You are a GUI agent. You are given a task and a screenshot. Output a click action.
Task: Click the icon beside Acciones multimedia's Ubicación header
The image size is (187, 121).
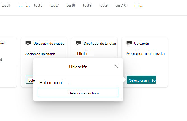[129, 43]
